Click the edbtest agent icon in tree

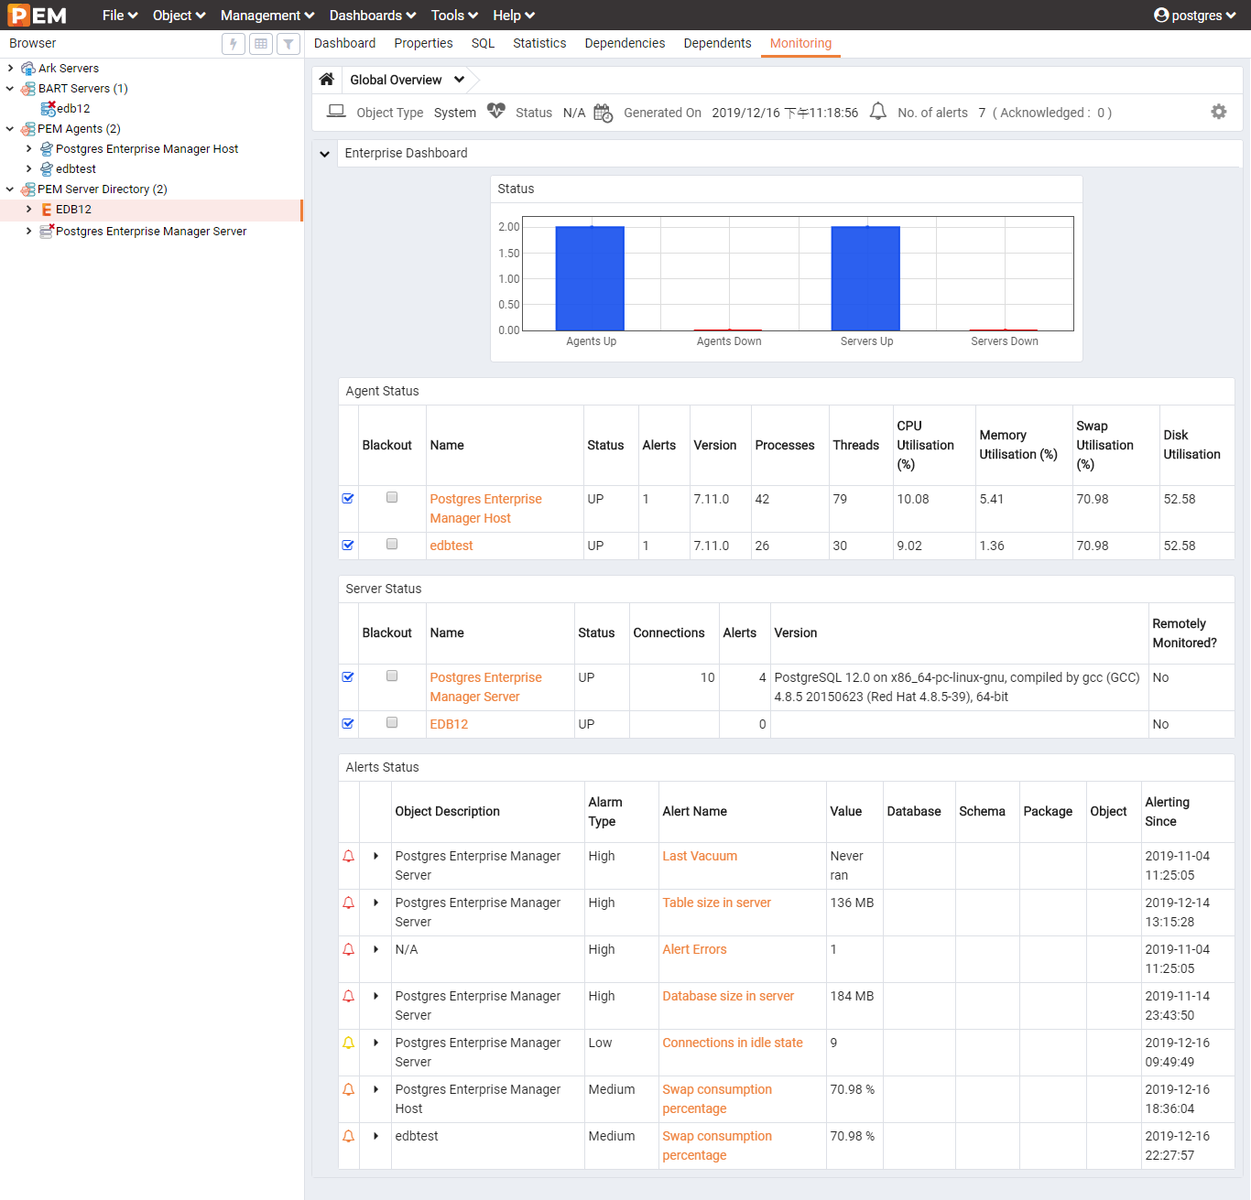47,169
